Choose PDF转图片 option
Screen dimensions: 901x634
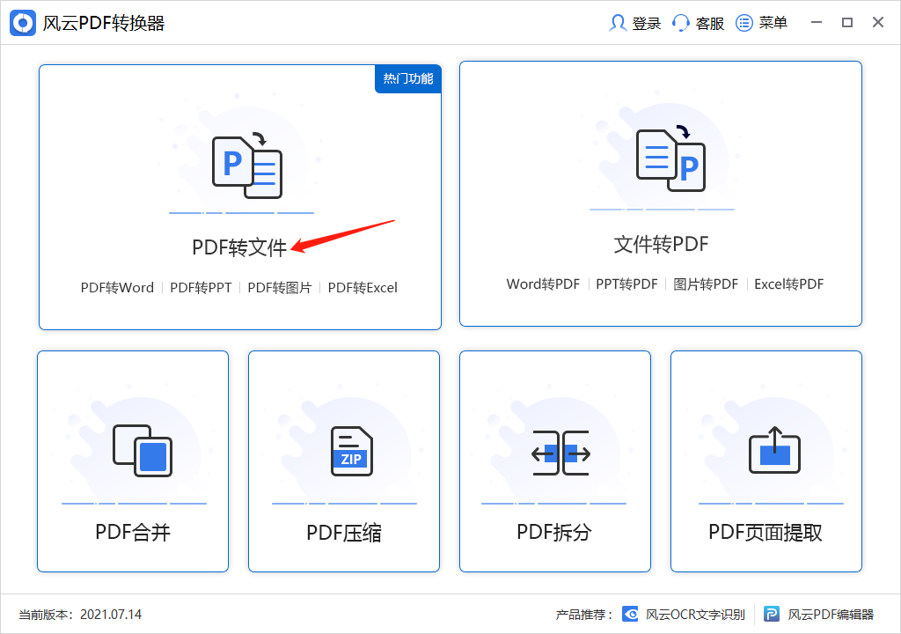(x=279, y=288)
